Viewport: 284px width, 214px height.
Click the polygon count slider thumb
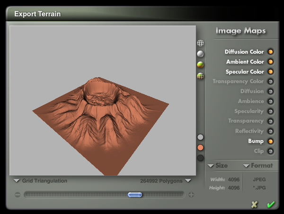tap(135, 195)
